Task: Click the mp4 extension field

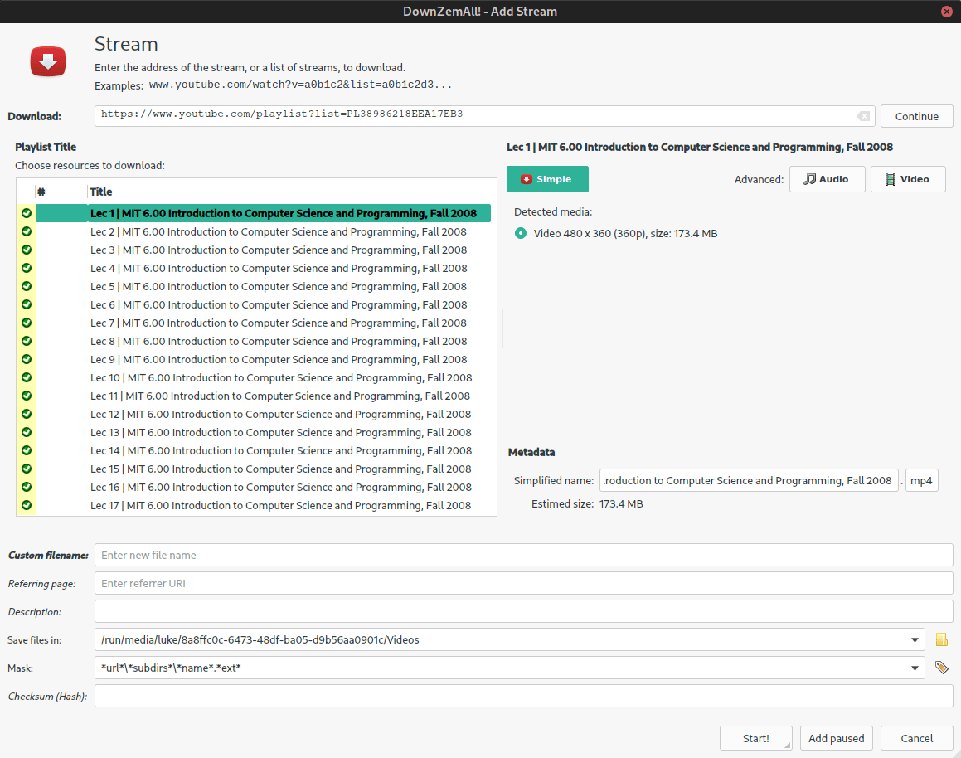Action: coord(921,480)
